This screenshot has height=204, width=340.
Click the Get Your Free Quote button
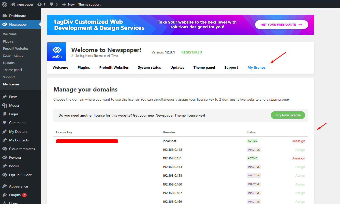tap(282, 25)
